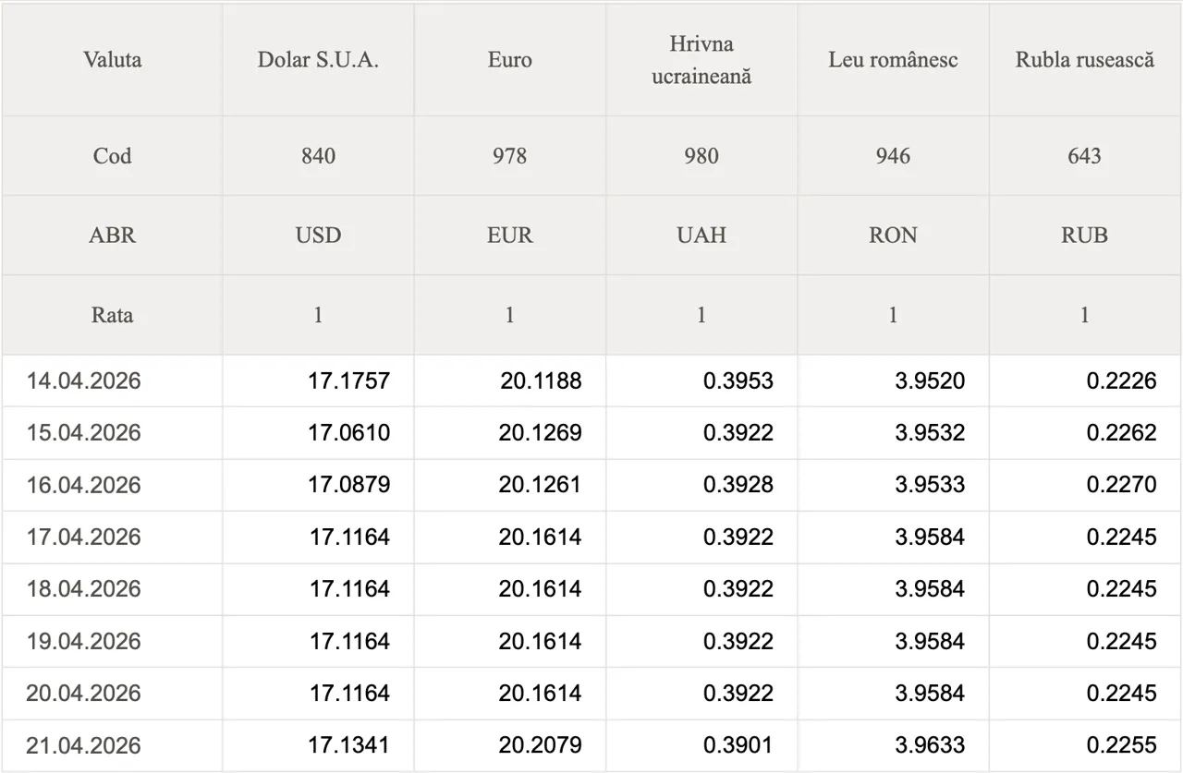
Task: Click the 16.04.2026 date cell
Action: [84, 485]
